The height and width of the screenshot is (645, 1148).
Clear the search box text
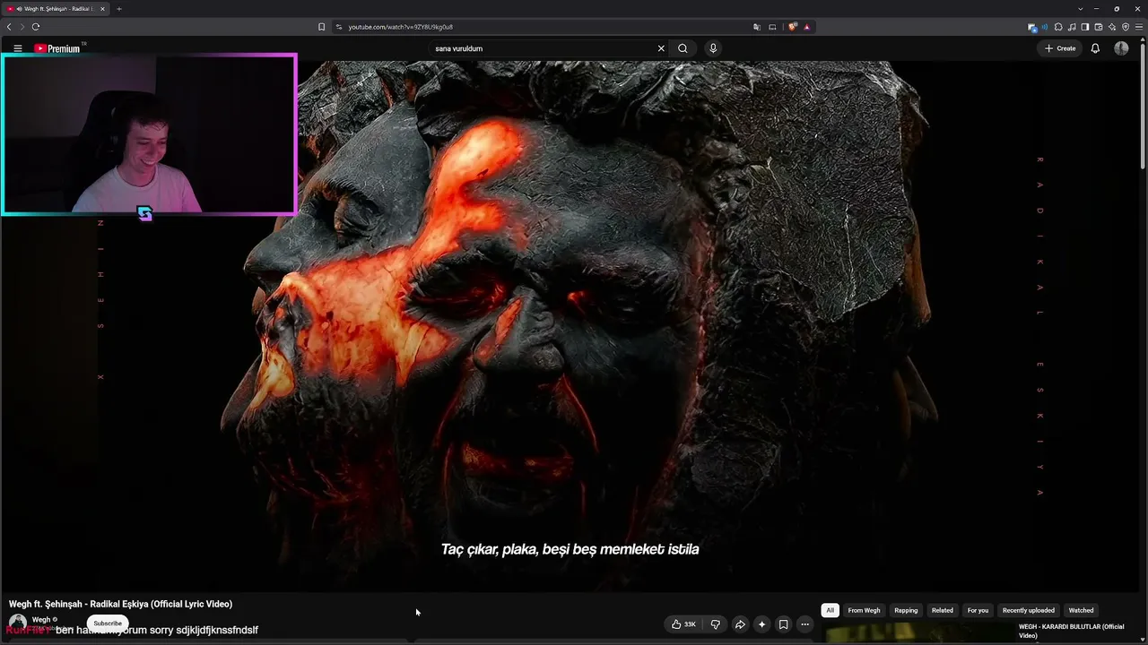click(661, 48)
